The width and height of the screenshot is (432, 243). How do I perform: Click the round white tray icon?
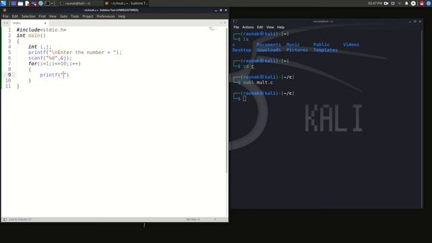click(413, 3)
